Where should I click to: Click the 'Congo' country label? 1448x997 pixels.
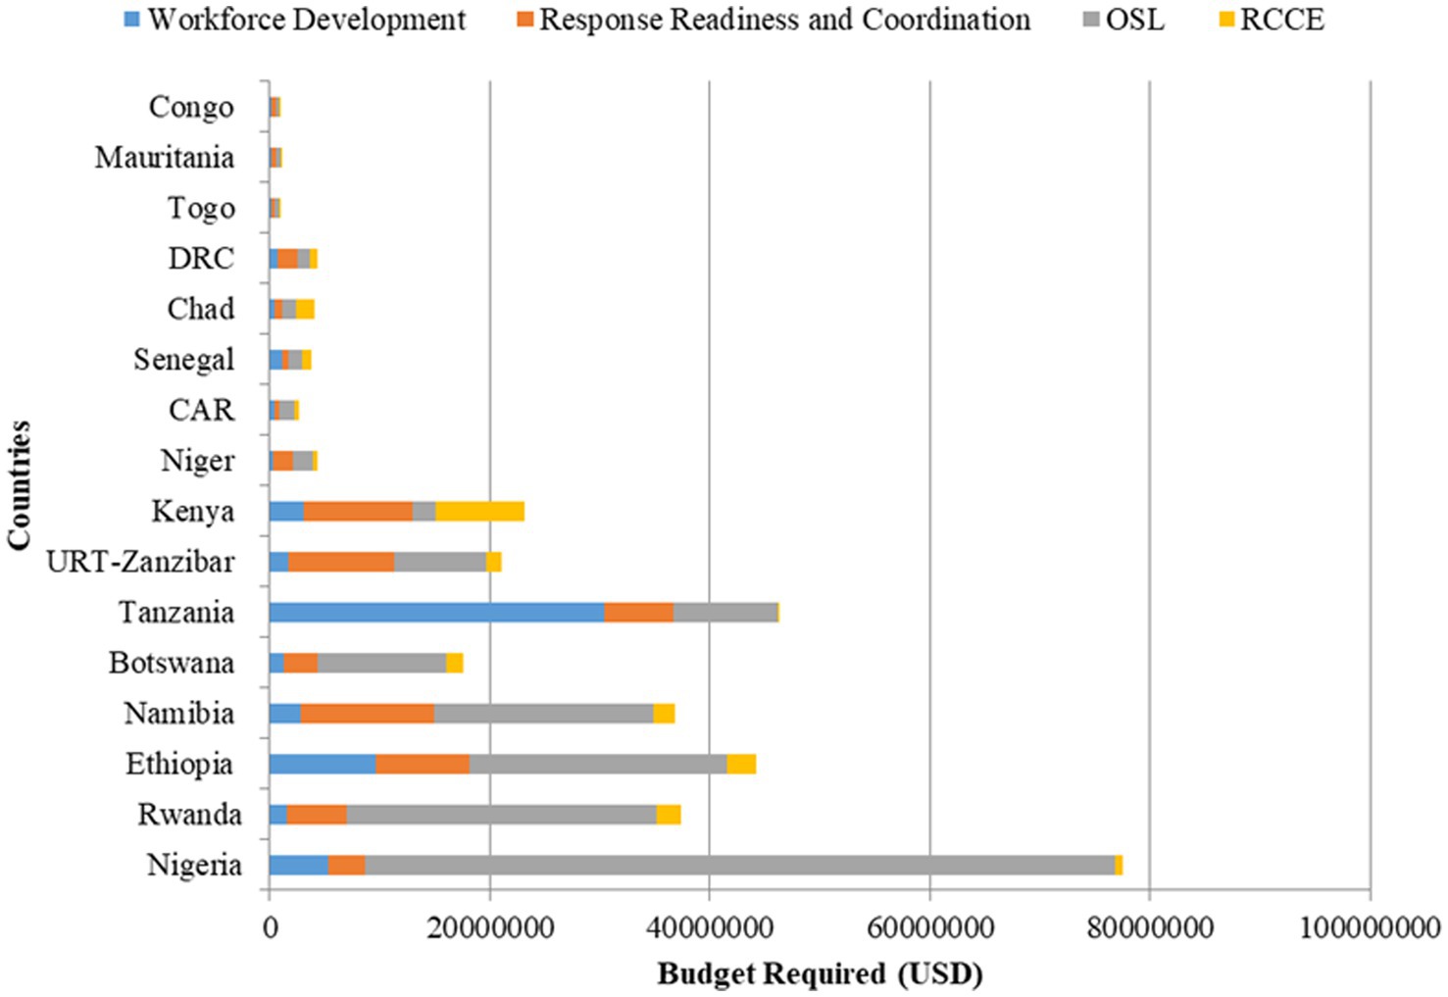pos(191,107)
